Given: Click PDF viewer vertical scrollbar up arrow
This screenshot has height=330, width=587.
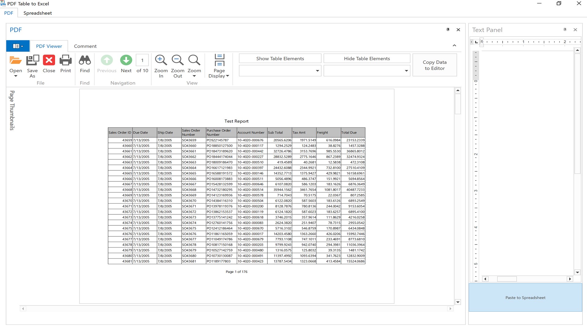Looking at the screenshot, I should 458,90.
